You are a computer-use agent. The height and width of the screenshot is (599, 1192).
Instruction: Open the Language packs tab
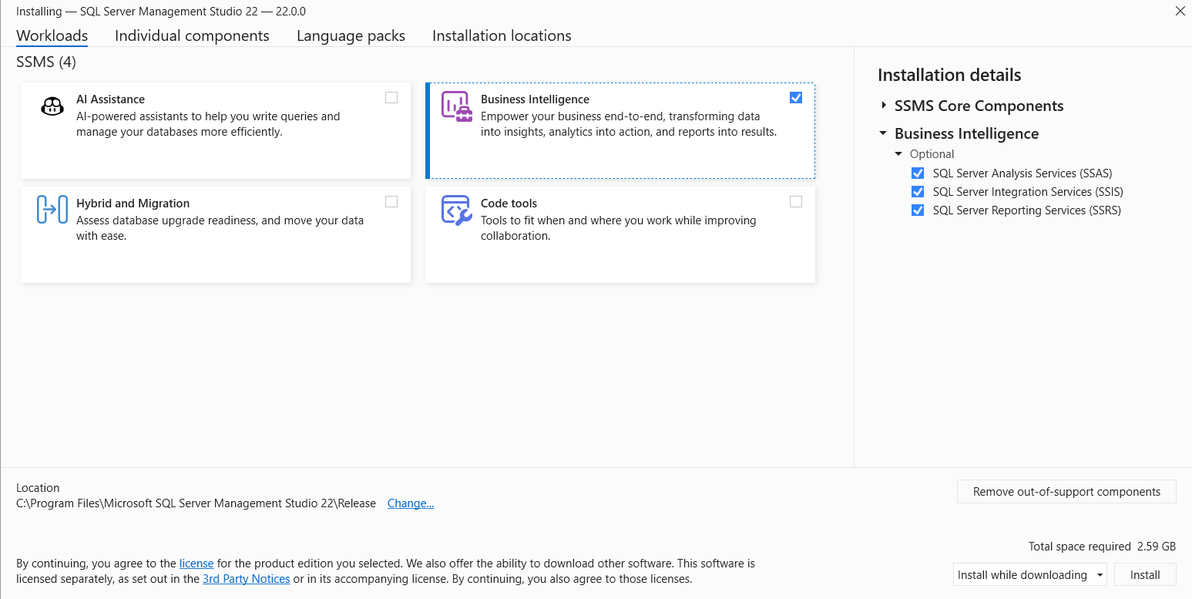coord(351,35)
